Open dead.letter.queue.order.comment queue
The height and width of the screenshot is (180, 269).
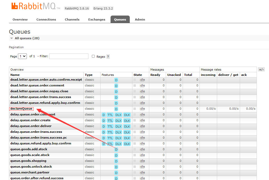click(x=37, y=85)
